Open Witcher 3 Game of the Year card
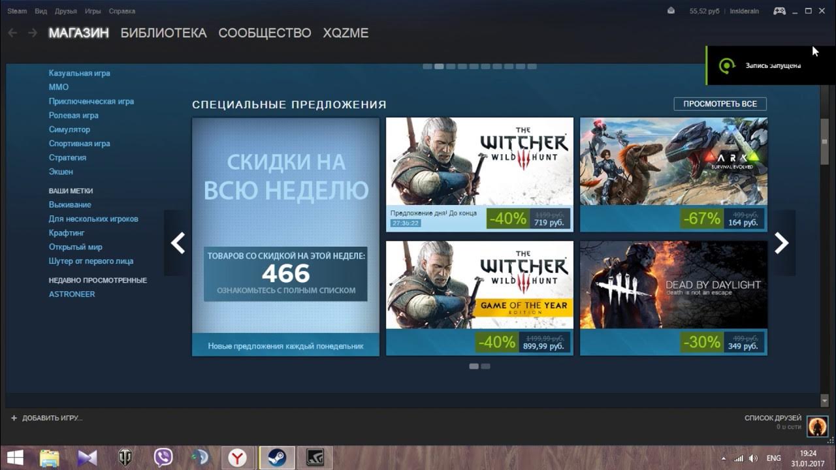The height and width of the screenshot is (470, 836). coord(479,298)
